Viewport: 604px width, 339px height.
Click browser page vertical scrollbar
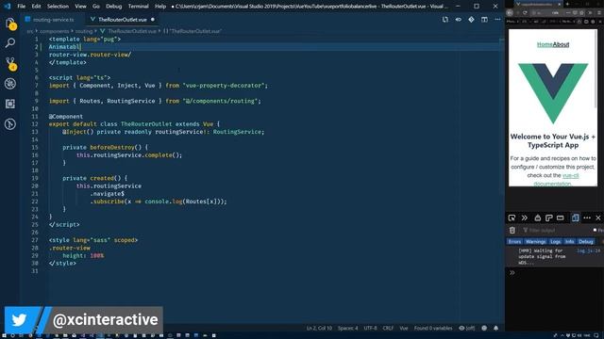(596, 69)
